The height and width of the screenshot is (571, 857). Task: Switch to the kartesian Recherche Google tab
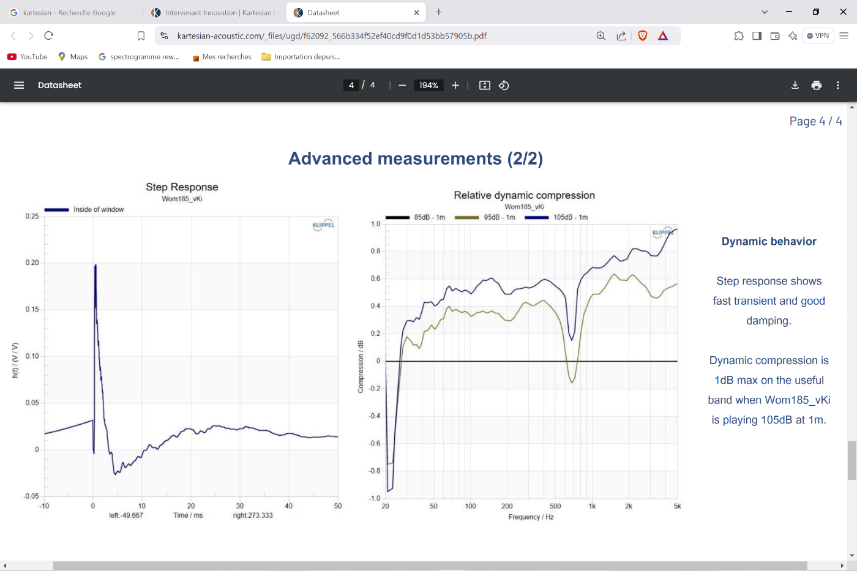click(x=69, y=12)
